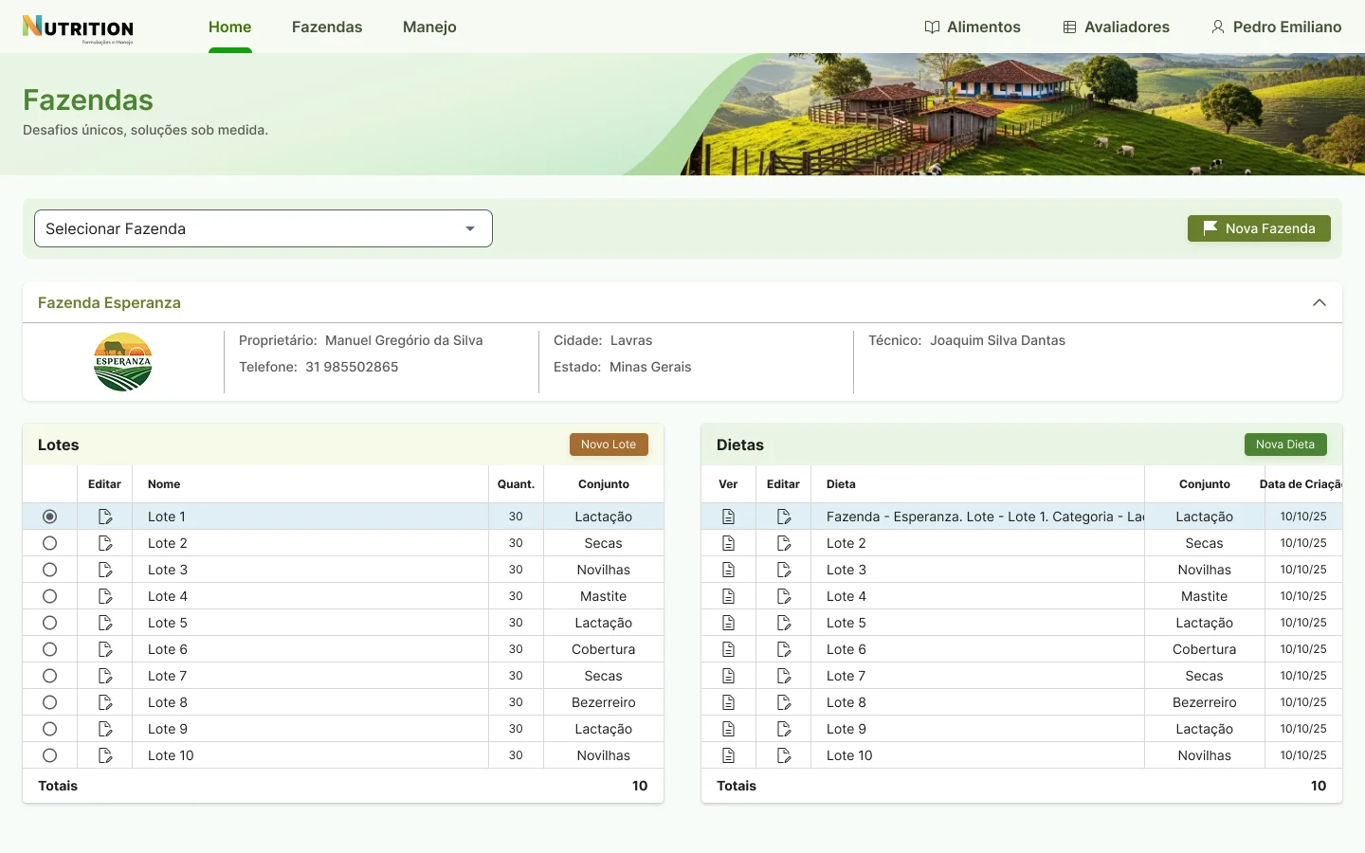View the Lote 10 diet document
This screenshot has height=853, width=1365.
coord(728,755)
